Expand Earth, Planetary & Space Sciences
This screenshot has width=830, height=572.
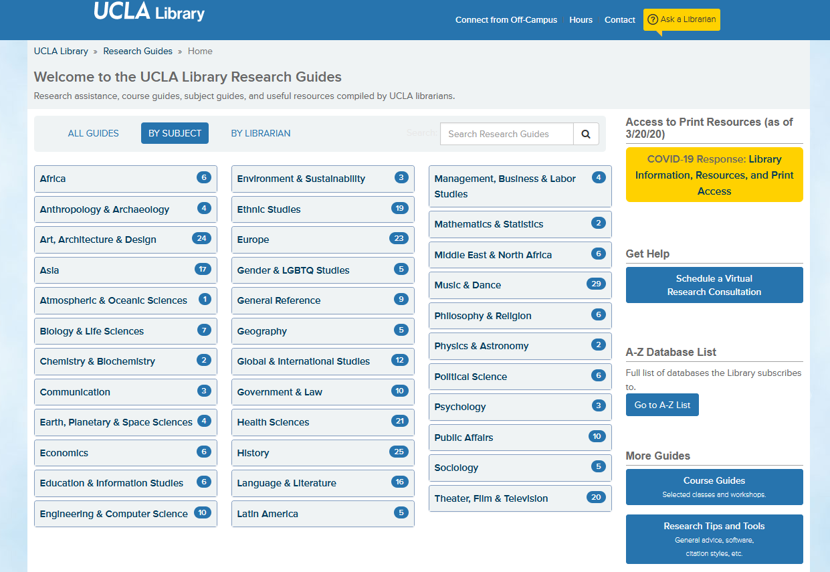coord(126,422)
